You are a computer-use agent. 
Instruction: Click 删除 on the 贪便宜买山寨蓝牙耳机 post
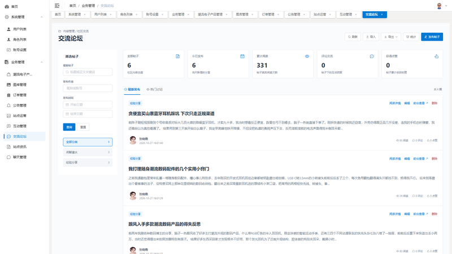434,103
